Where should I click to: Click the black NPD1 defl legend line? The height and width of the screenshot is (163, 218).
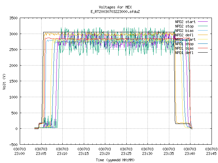[x=203, y=53]
